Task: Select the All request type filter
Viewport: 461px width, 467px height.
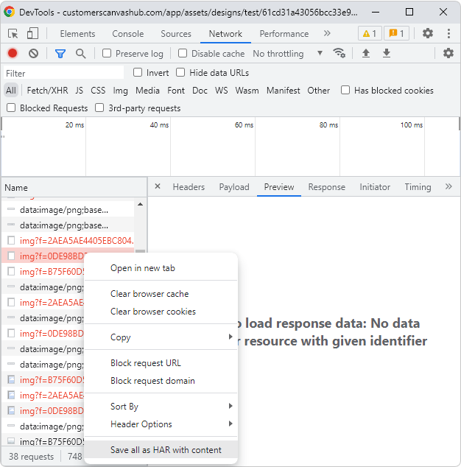Action: point(11,91)
